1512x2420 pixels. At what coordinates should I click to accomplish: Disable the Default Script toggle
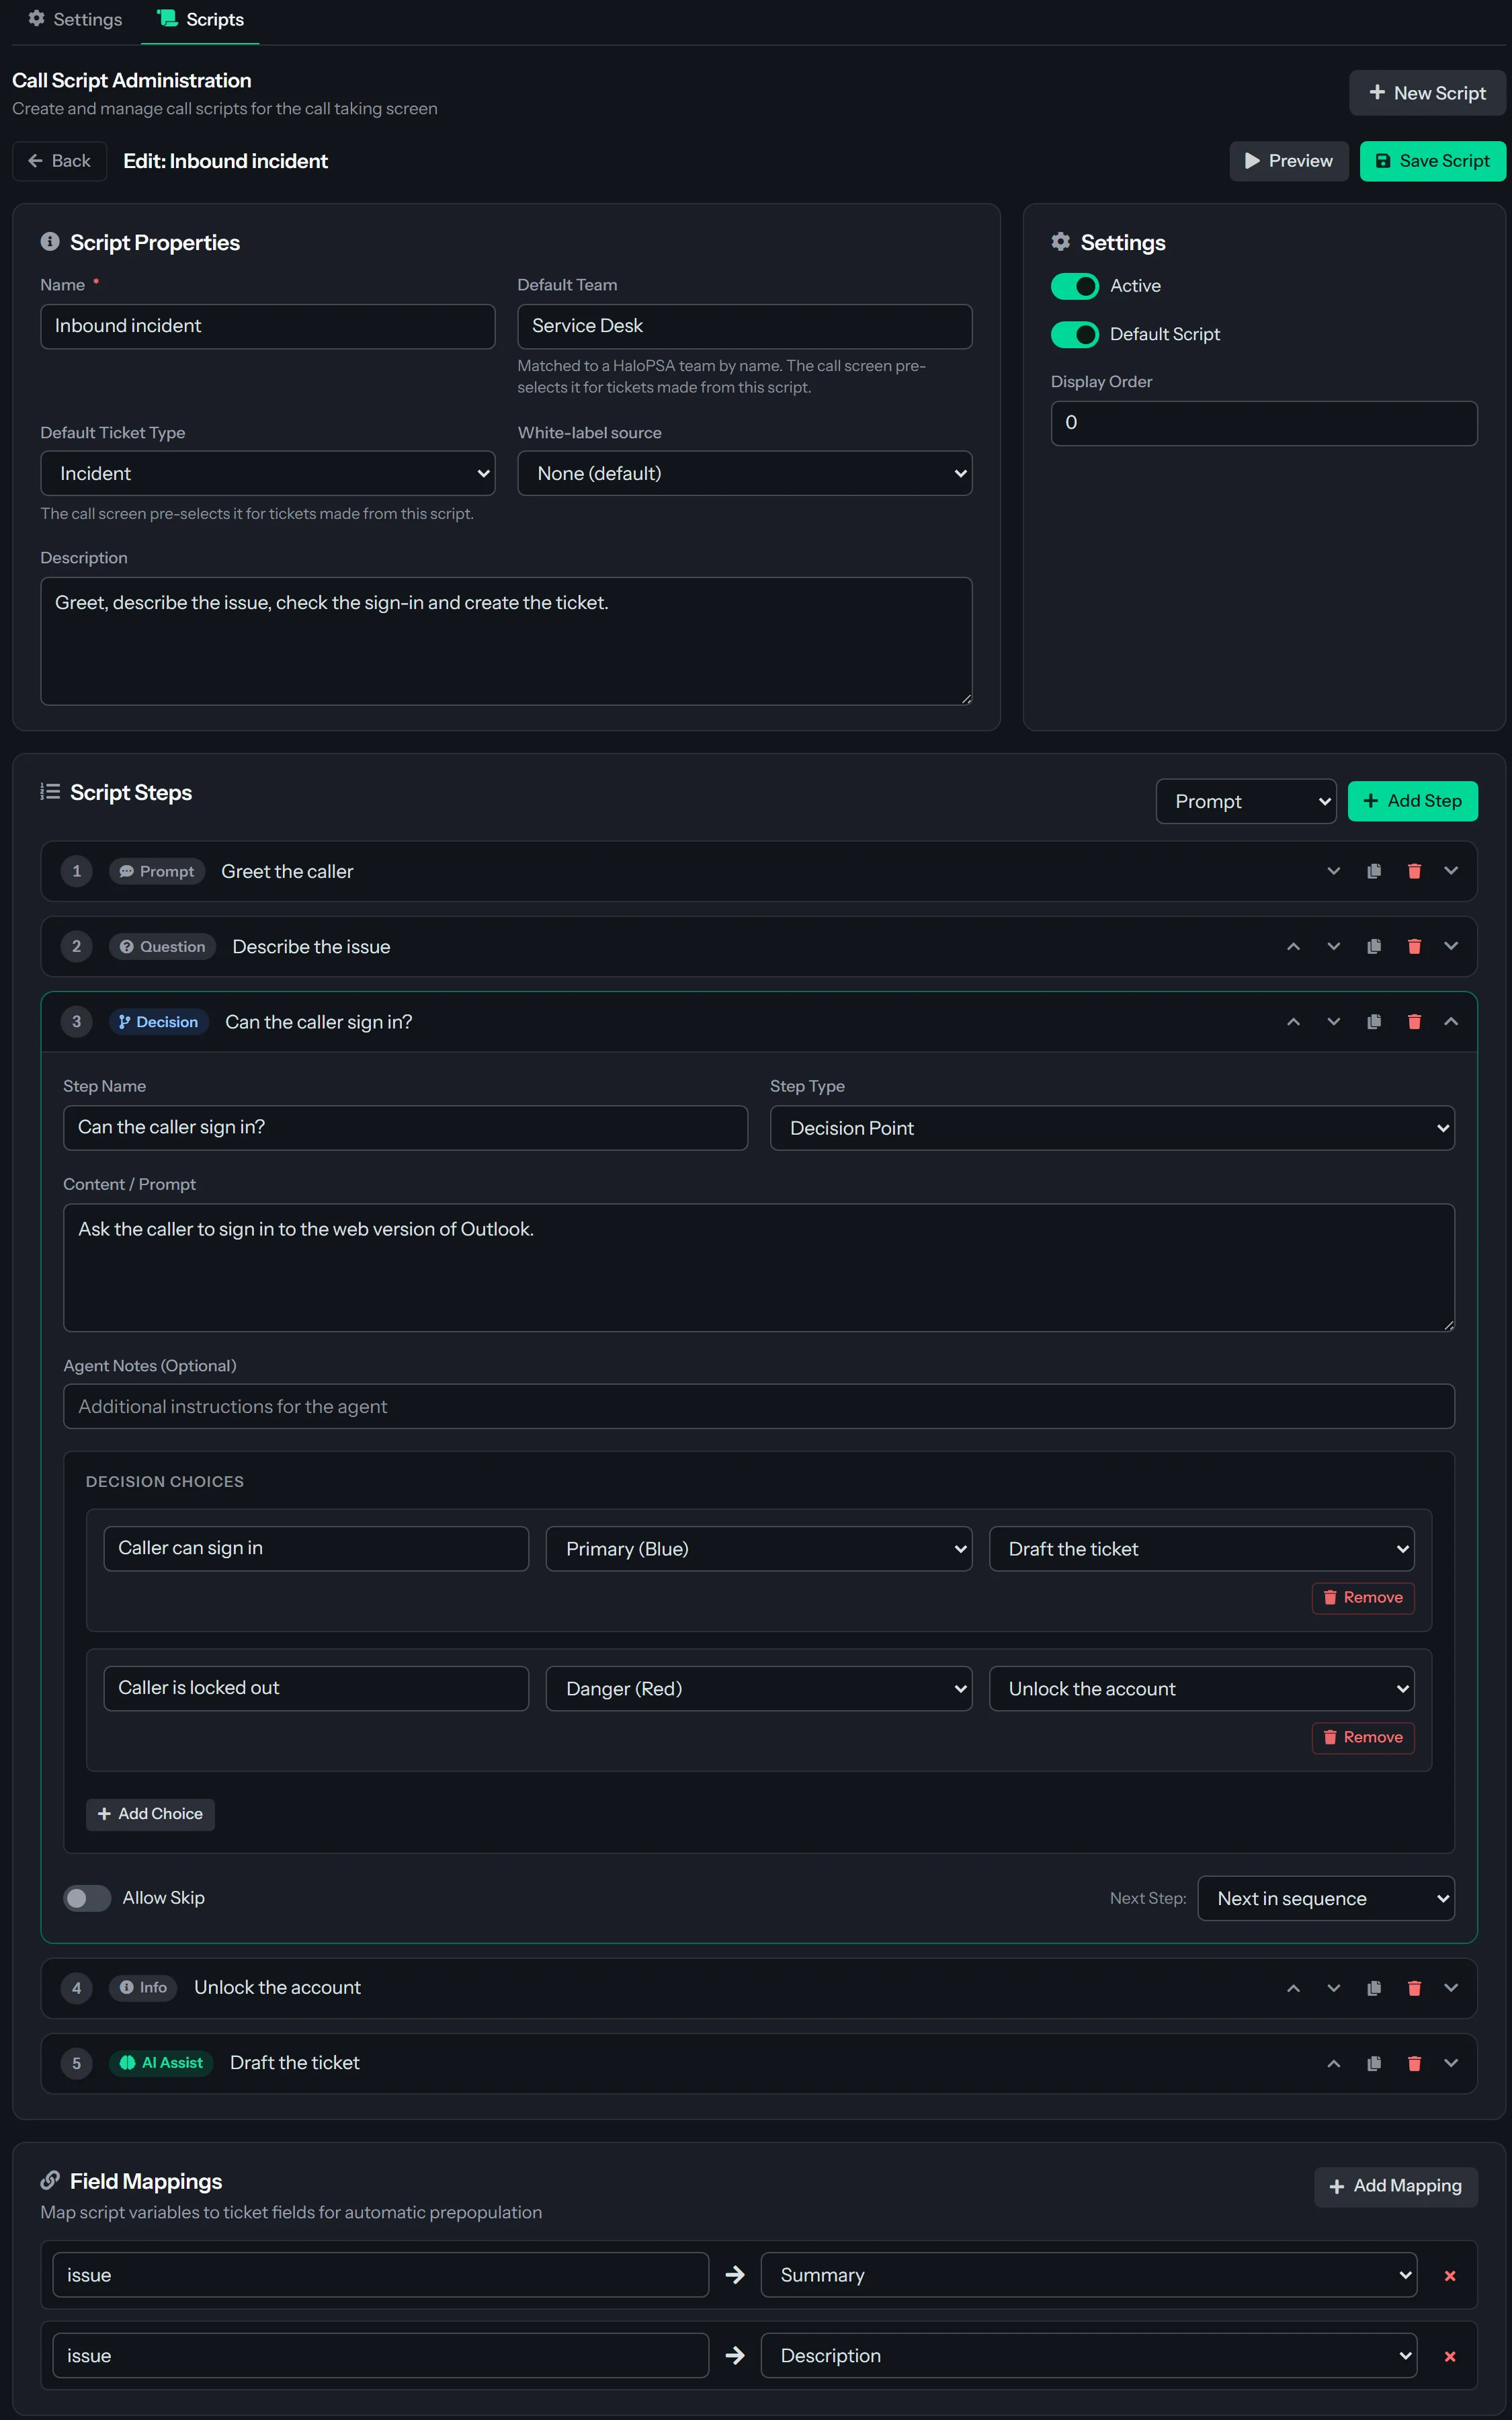click(1075, 334)
